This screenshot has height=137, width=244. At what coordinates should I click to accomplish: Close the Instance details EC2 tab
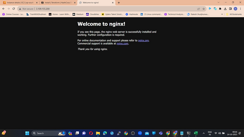tap(37, 3)
